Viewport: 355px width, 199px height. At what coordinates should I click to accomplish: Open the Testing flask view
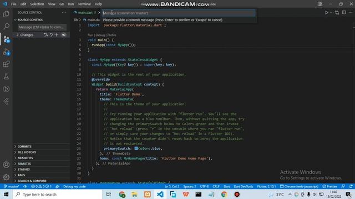(6, 76)
